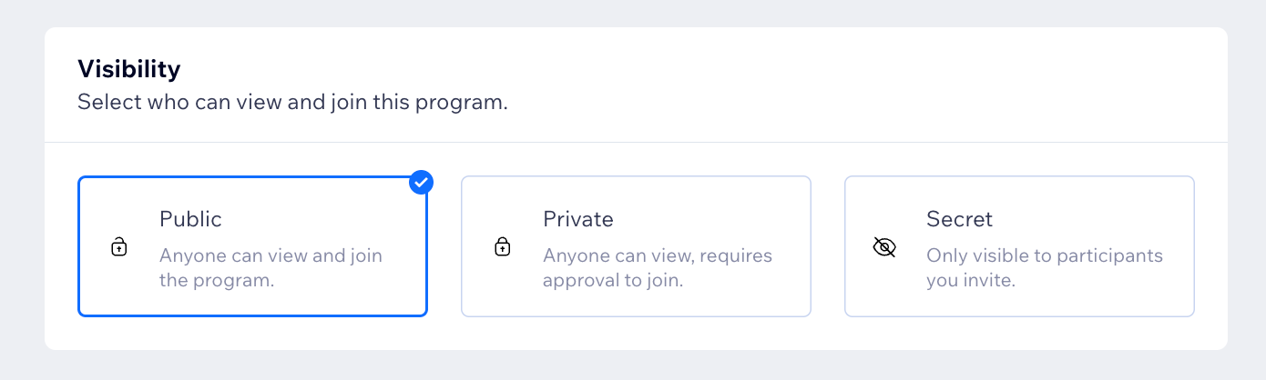Click the "Secret" option title

[x=959, y=219]
